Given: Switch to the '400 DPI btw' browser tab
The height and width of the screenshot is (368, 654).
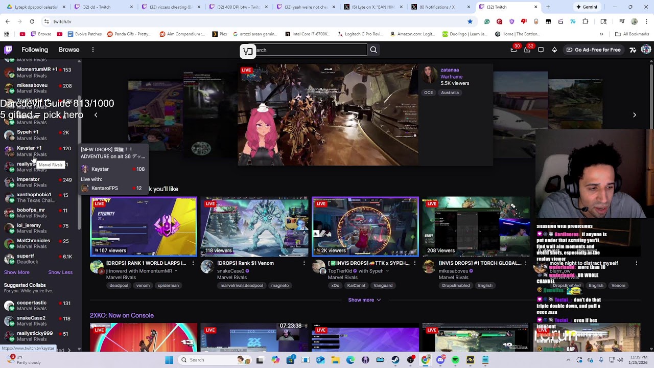Looking at the screenshot, I should 239,7.
